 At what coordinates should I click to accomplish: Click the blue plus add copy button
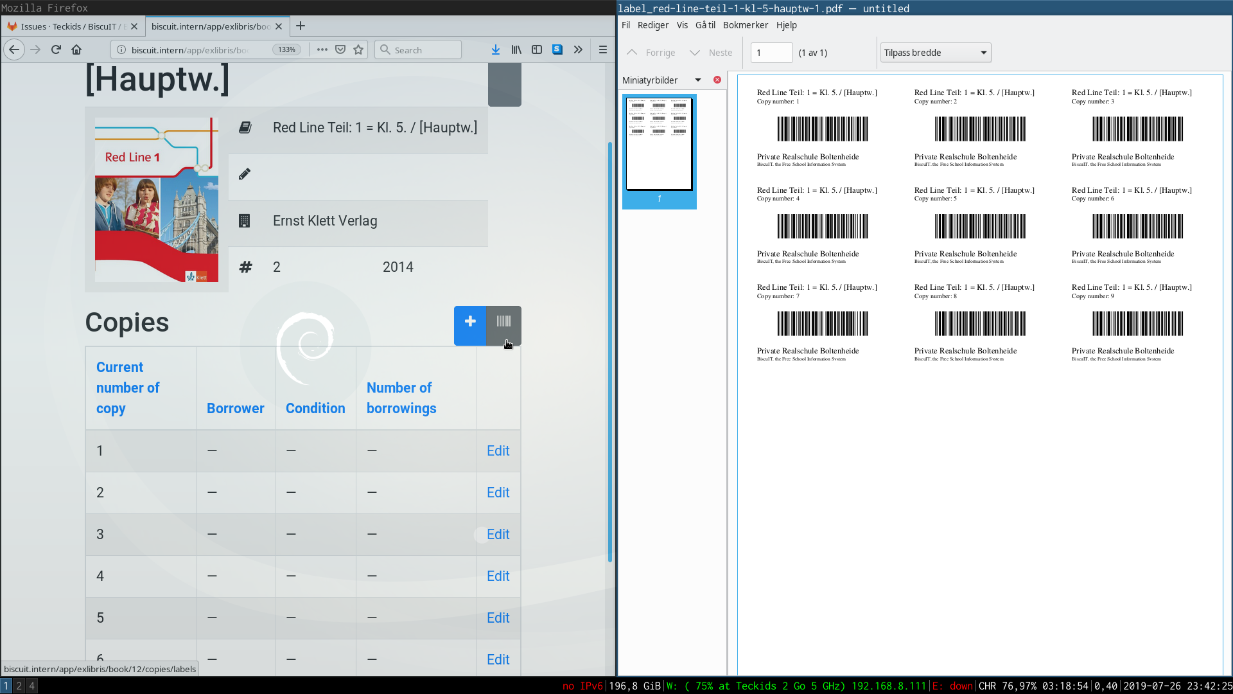pos(470,322)
